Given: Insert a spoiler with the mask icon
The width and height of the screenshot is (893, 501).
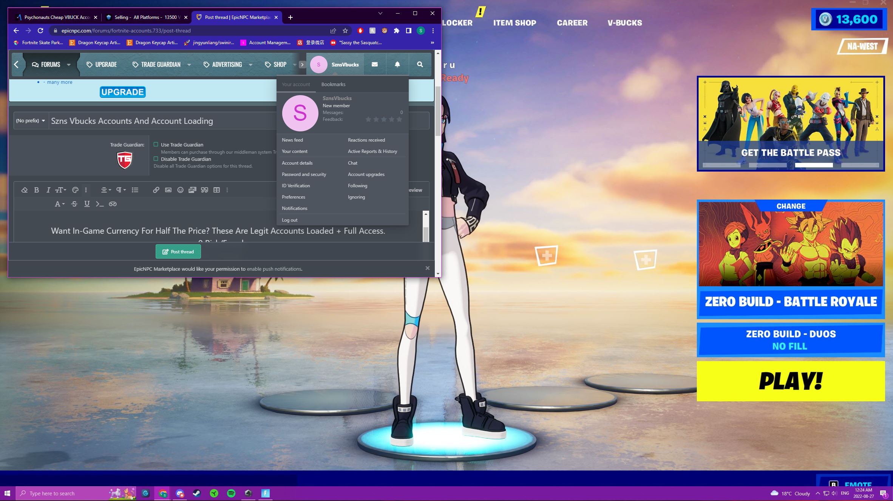Looking at the screenshot, I should (x=113, y=204).
